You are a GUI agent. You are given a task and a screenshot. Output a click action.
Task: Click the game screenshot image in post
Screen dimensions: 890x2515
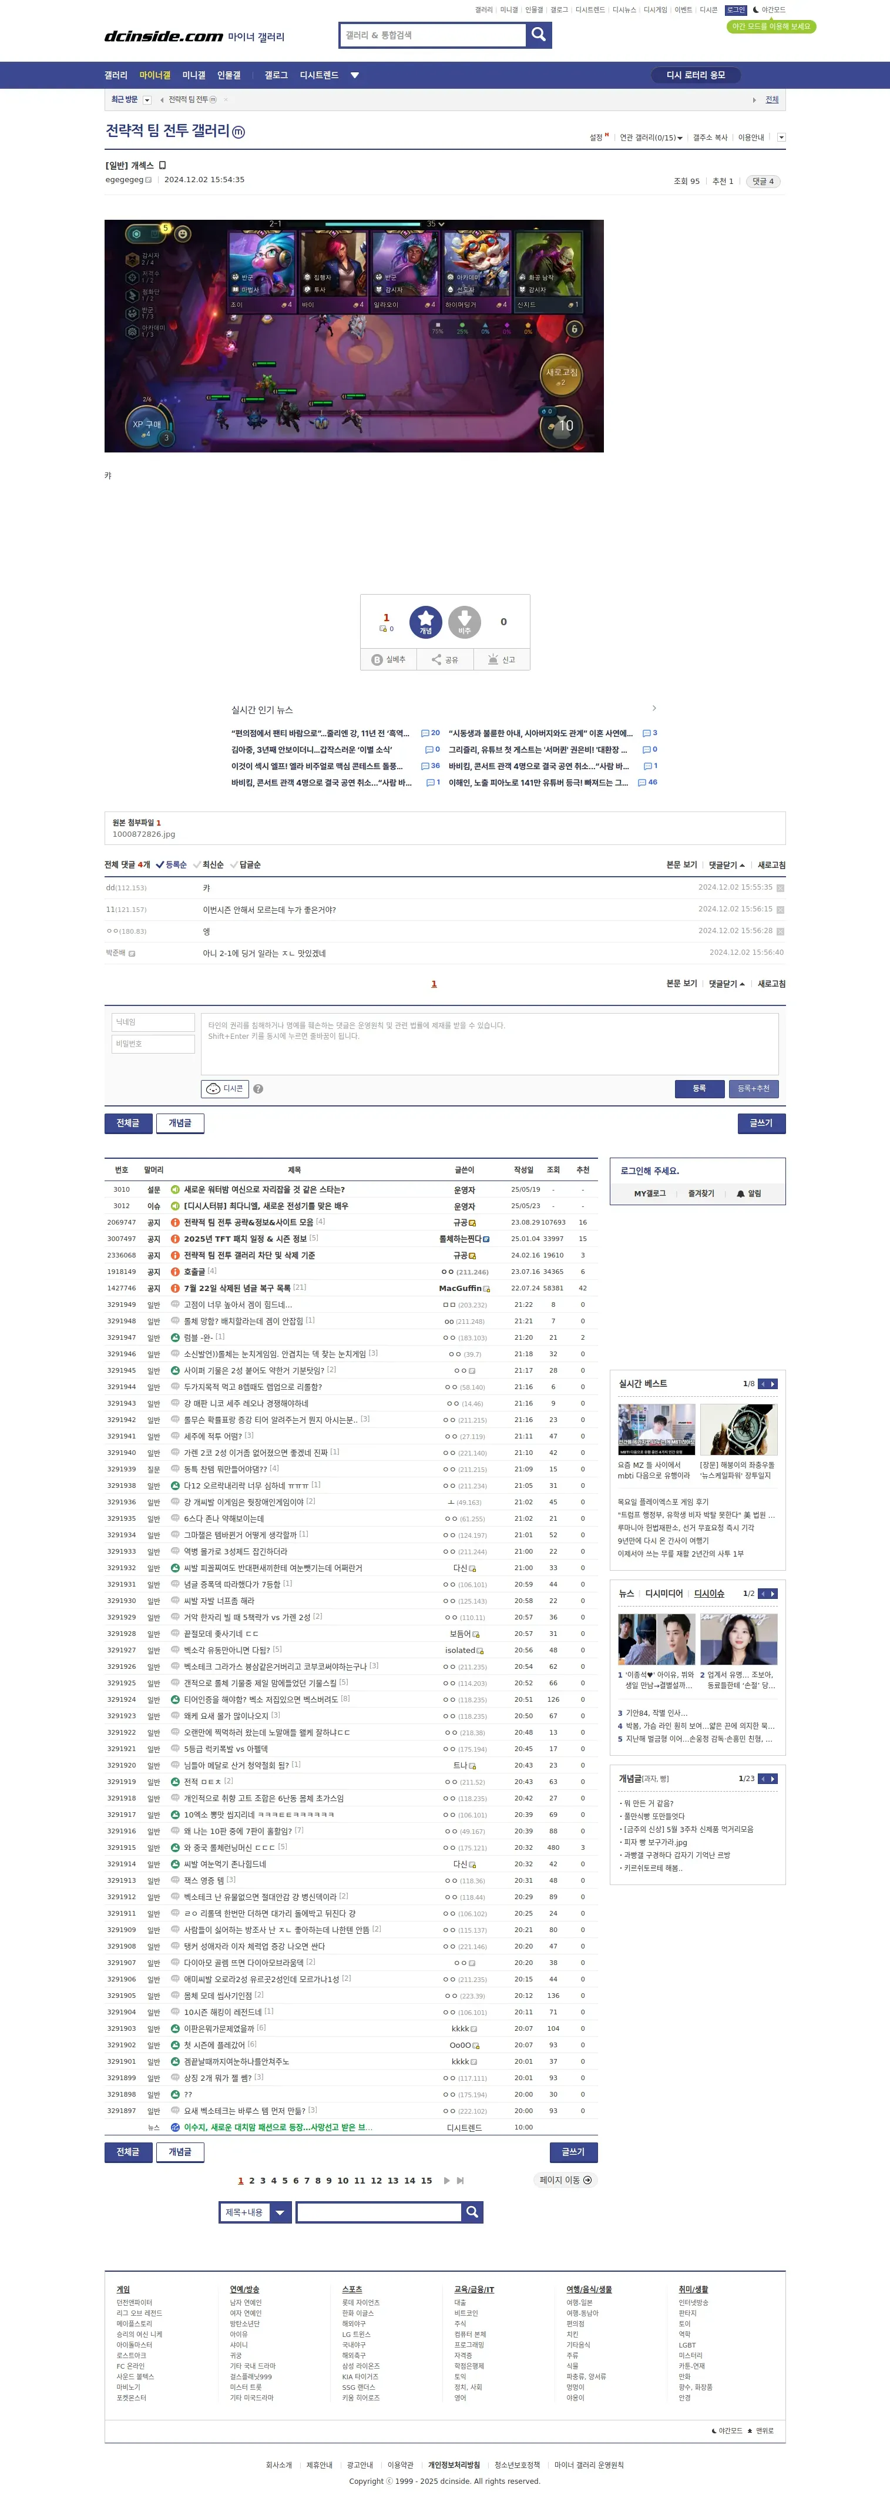click(x=354, y=336)
